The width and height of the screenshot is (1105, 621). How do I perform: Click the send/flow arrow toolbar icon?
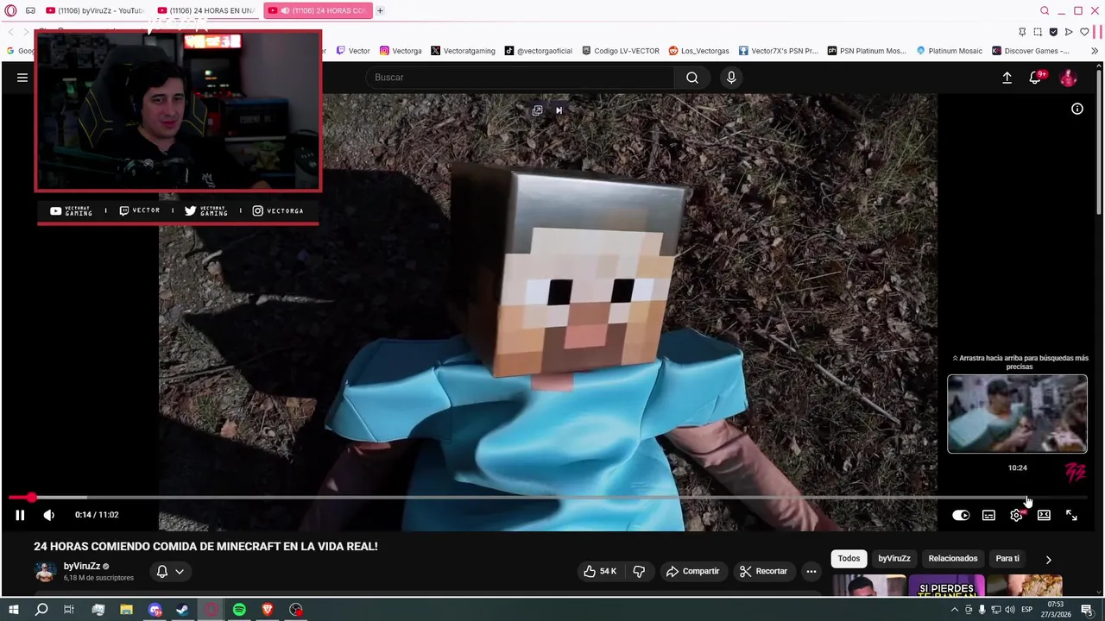click(x=1069, y=32)
